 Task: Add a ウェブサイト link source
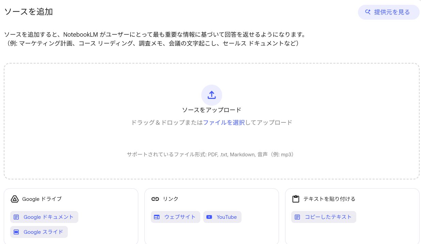175,217
